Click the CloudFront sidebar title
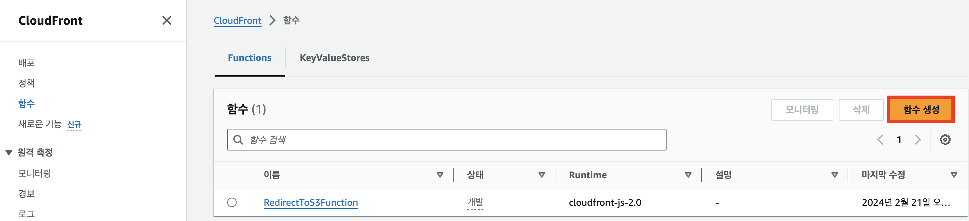969x221 pixels. tap(51, 20)
